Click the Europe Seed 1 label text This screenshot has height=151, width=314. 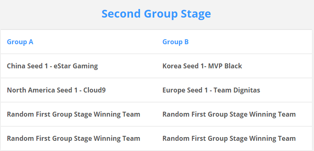185,90
